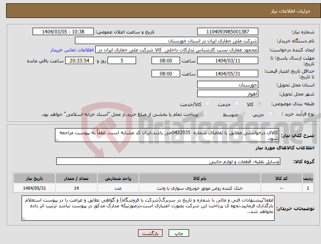Image resolution: width=321 pixels, height=244 pixels.
Task: Click the شماره نیاز label
Action: click(x=303, y=32)
